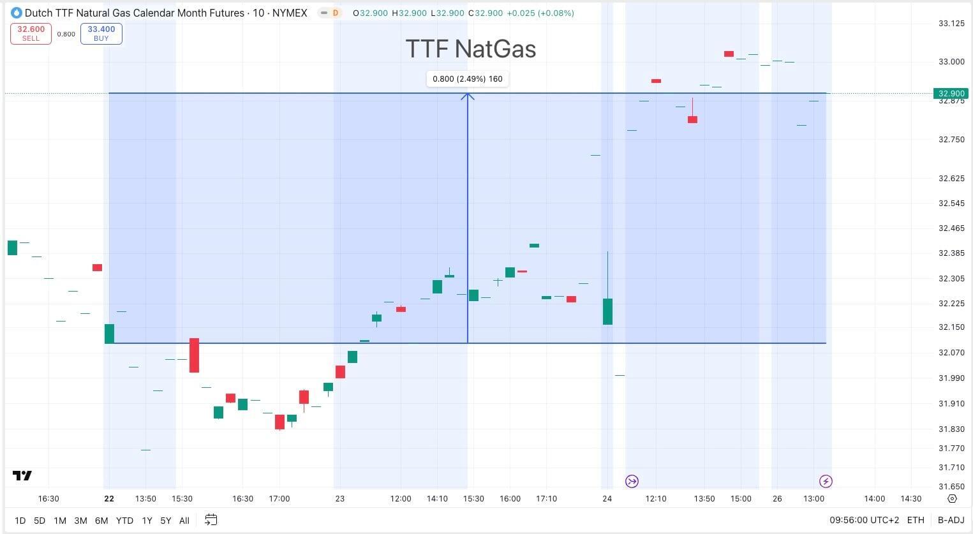Click the gray market status pill icon
This screenshot has width=973, height=534.
(324, 13)
